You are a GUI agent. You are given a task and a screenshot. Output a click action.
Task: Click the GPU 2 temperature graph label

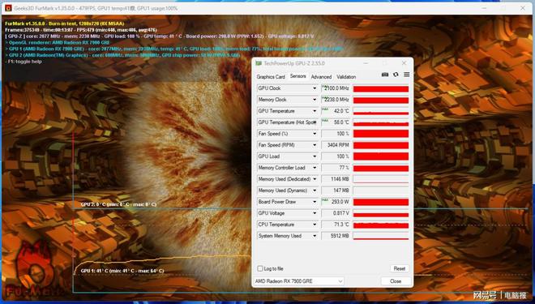pos(118,204)
